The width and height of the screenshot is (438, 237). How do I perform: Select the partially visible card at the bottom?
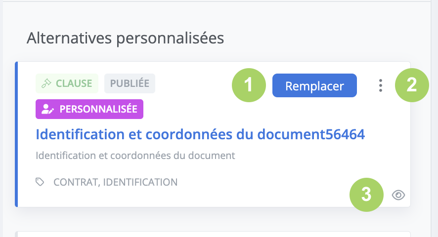[213, 234]
